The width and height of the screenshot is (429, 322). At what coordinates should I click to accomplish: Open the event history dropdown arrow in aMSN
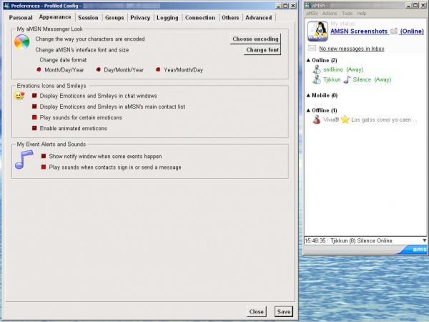click(x=424, y=240)
